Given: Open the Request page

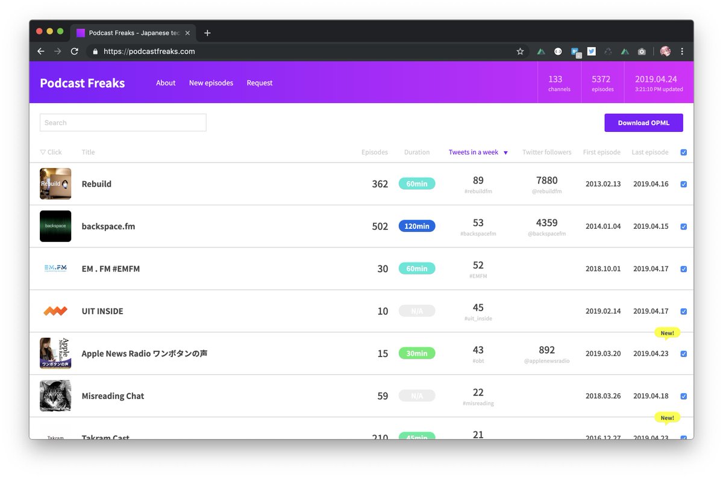Looking at the screenshot, I should [x=260, y=83].
